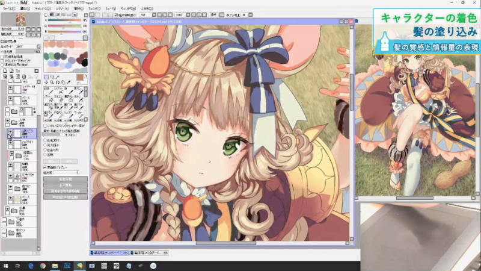Click the redo button in top toolbar
This screenshot has height=271, width=481.
click(98, 14)
